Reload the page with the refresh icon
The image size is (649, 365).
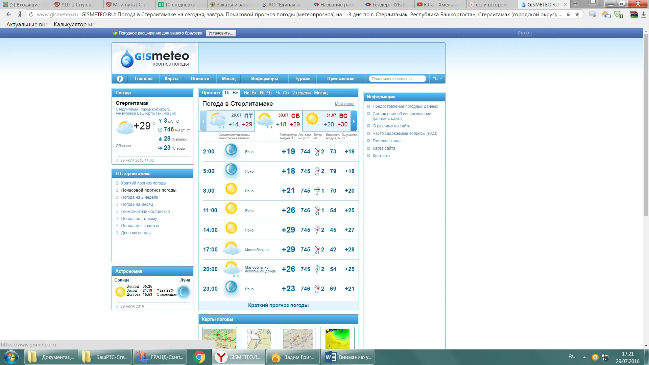click(x=31, y=15)
